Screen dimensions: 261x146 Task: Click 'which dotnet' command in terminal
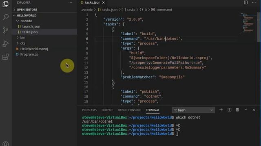pyautogui.click(x=188, y=118)
